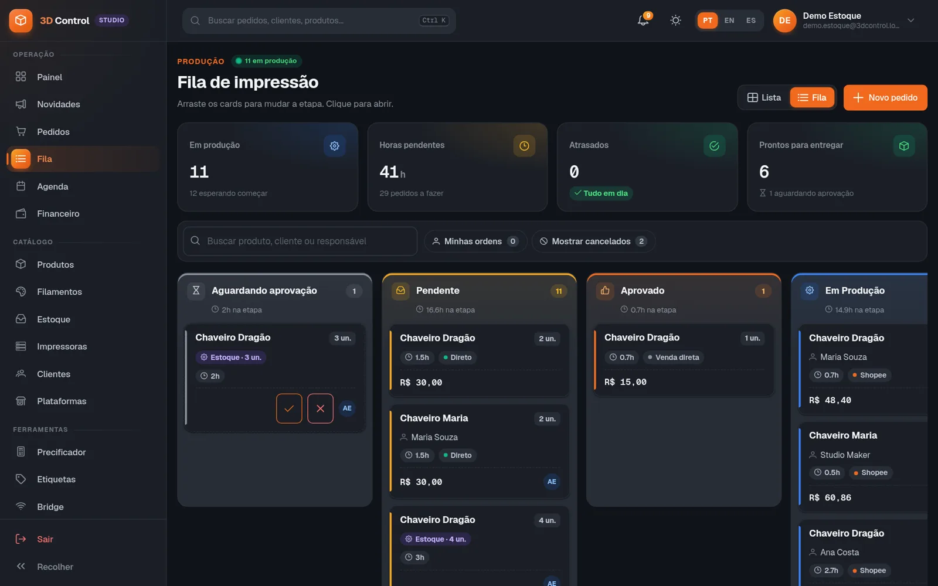Screen dimensions: 938x586
Task: Open notifications bell
Action: 643,21
